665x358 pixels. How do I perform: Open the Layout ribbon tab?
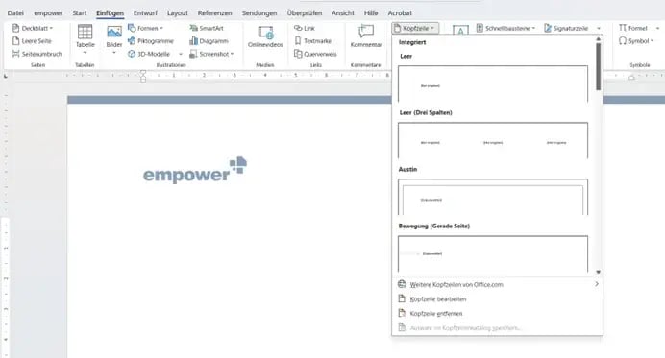click(x=177, y=13)
